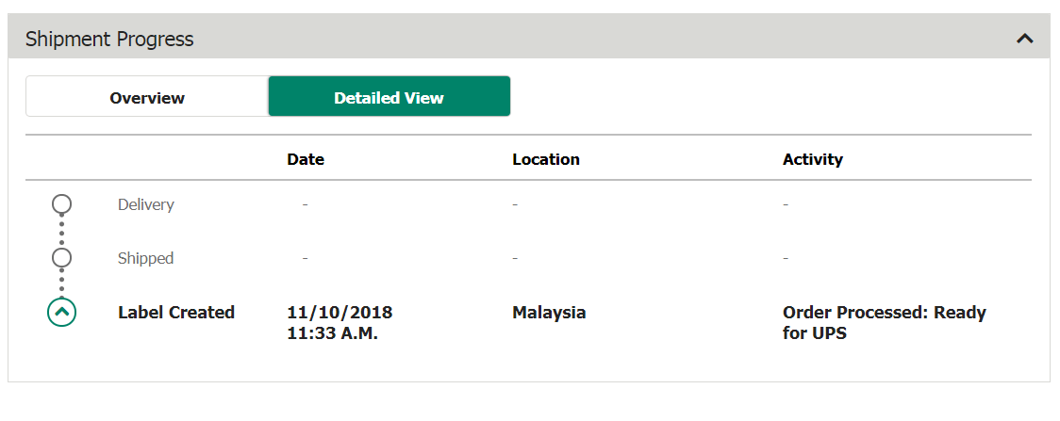This screenshot has width=1060, height=421.
Task: Select the Detailed View tab
Action: (x=389, y=96)
